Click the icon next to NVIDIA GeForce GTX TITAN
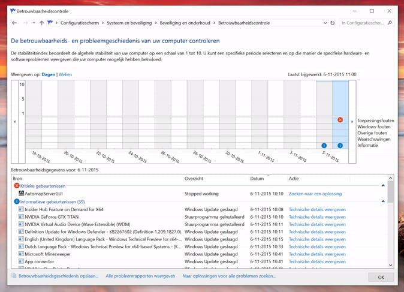This screenshot has height=292, width=404. (x=21, y=216)
